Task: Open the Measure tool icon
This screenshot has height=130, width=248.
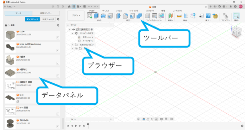Action: pos(179,16)
